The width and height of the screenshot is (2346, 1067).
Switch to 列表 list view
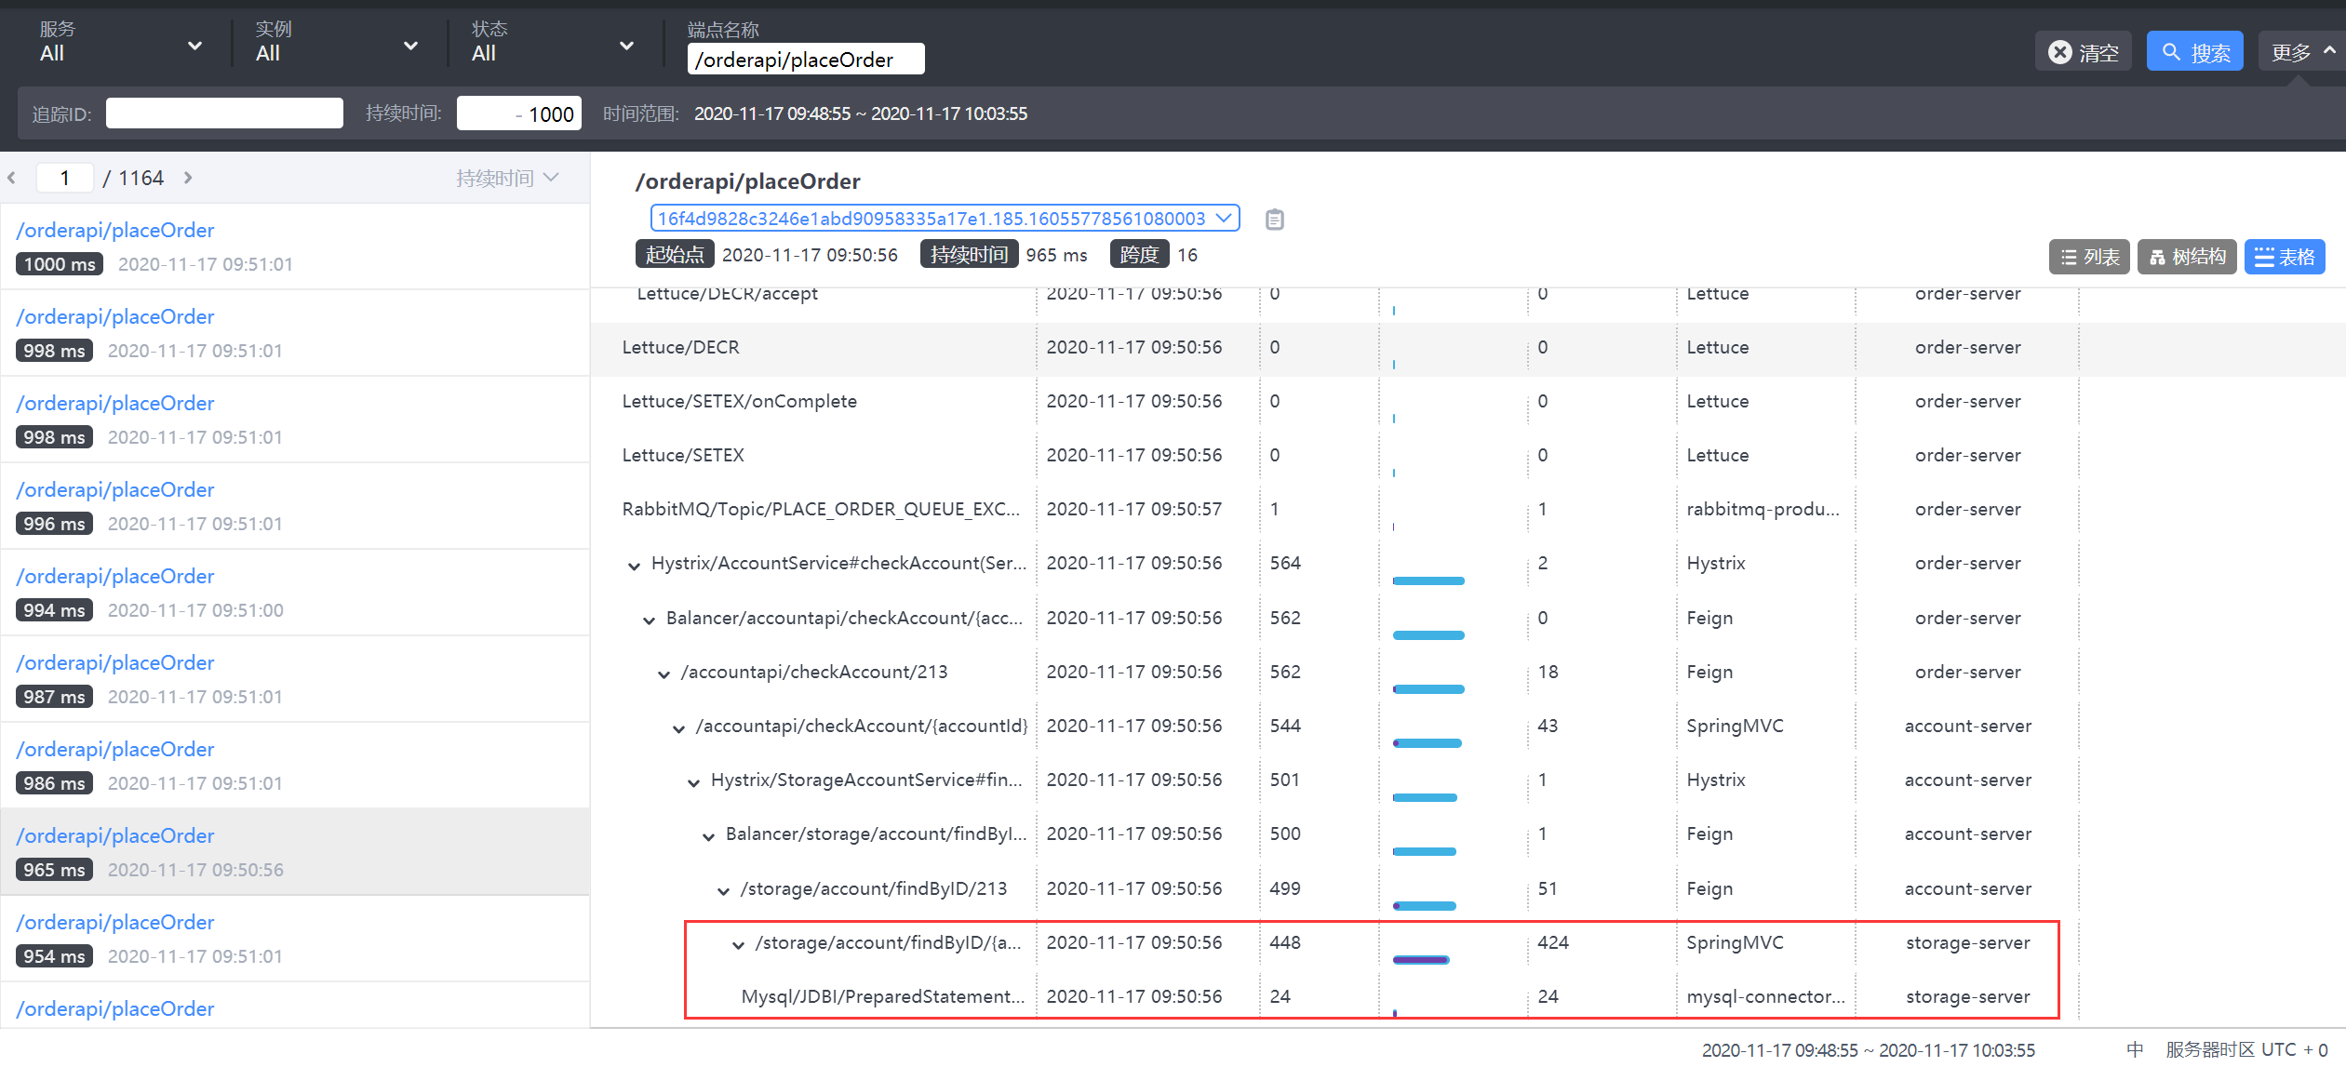tap(2088, 257)
